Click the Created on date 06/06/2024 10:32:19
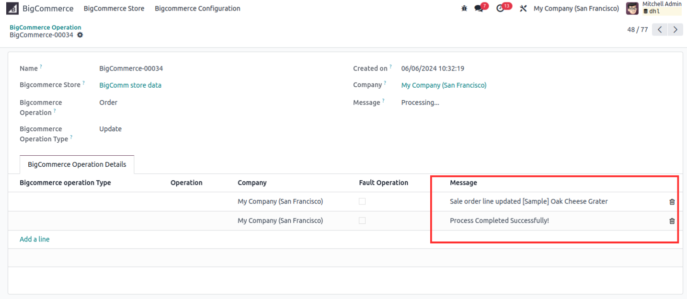Viewport: 687px width, 299px height. (x=433, y=69)
